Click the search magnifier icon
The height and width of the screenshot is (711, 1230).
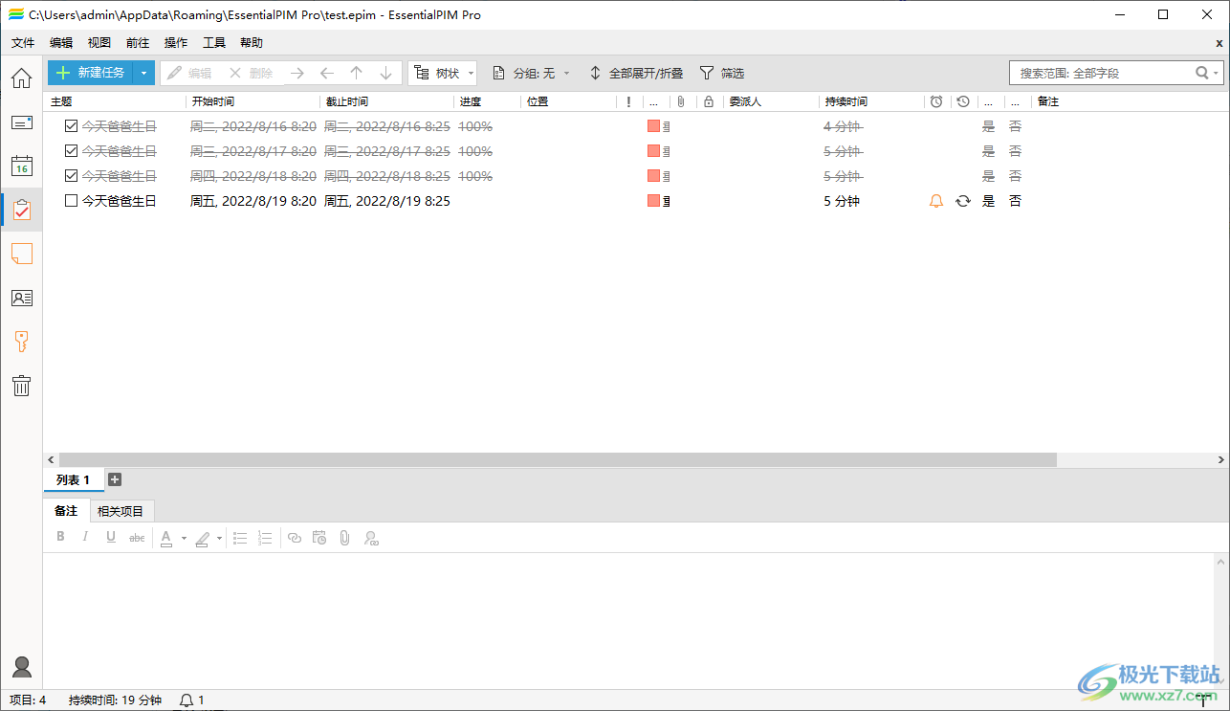pos(1202,73)
